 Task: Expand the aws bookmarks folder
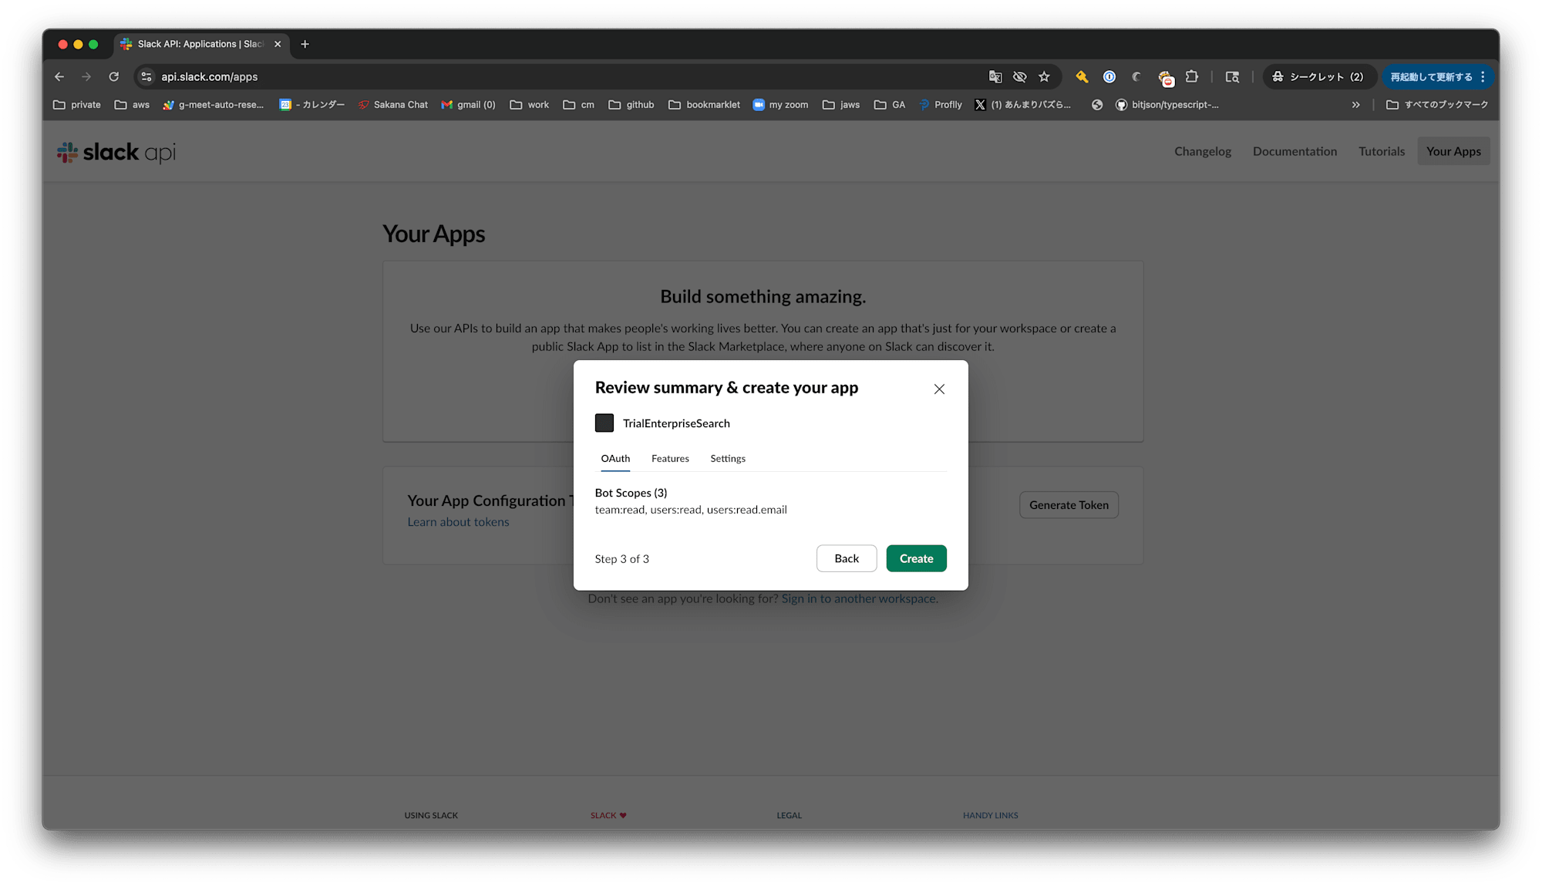[132, 105]
